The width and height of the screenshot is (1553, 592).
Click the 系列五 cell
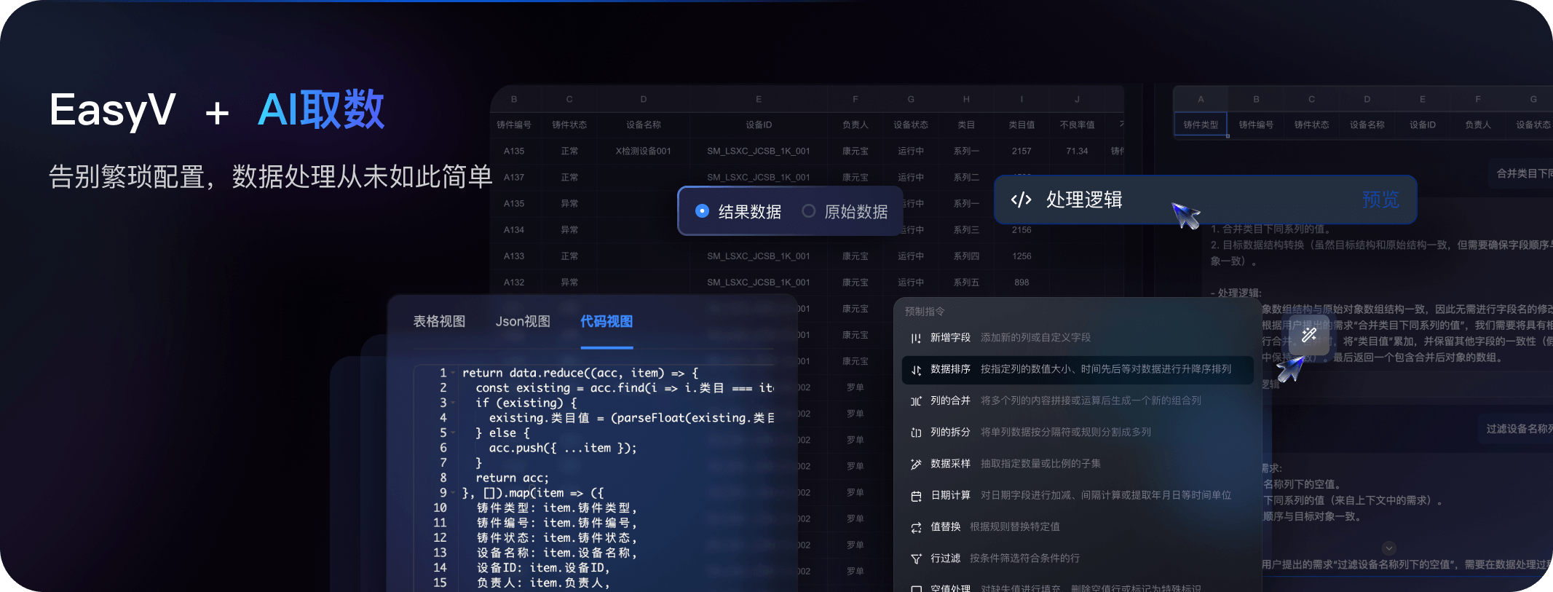point(966,282)
